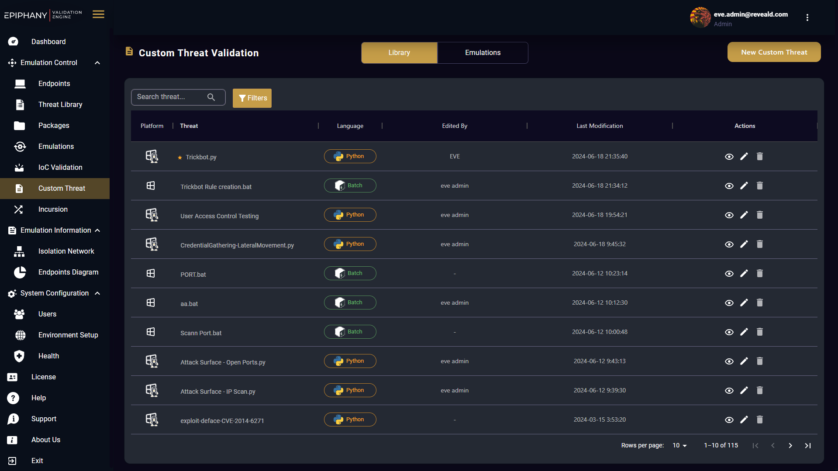This screenshot has width=838, height=471.
Task: Edit the Trickbot.py threat with pencil icon
Action: 744,156
